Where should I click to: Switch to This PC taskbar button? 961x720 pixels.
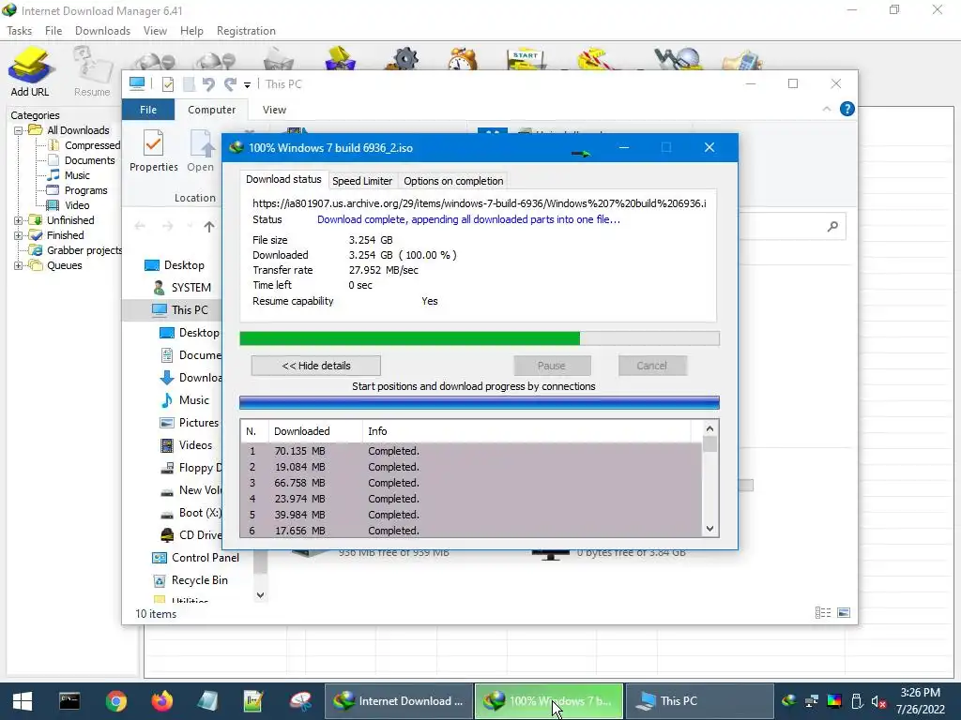699,701
